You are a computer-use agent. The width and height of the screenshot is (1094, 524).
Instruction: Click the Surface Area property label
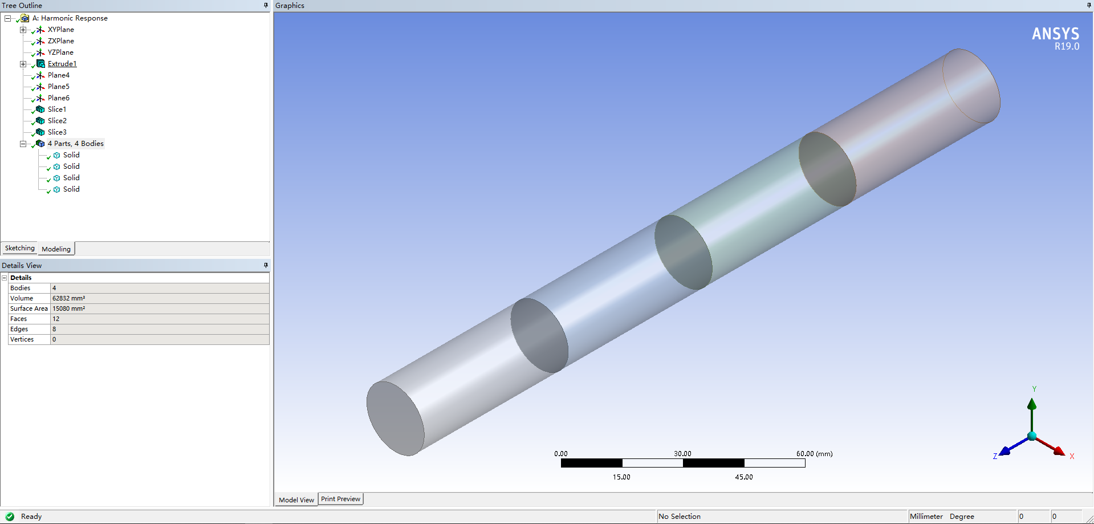click(29, 308)
